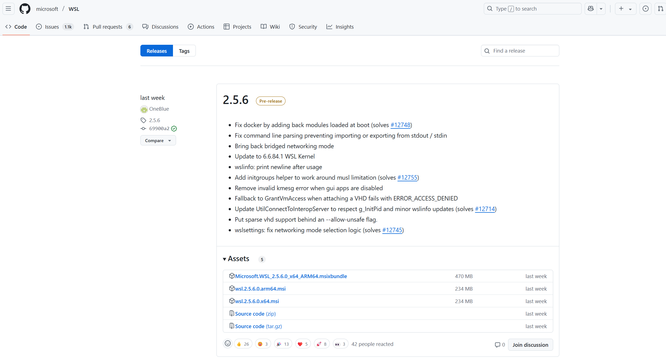666x364 pixels.
Task: Toggle the thumbs up reaction
Action: point(243,344)
